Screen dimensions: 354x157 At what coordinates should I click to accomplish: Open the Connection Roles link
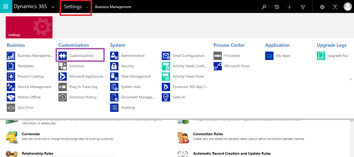click(x=208, y=134)
